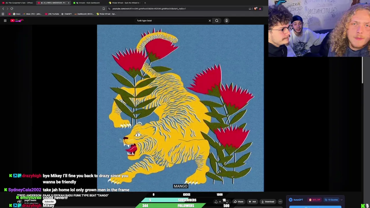Switch to Picker Wheel tab
Viewport: 370px width, 208px height.
(x=124, y=3)
